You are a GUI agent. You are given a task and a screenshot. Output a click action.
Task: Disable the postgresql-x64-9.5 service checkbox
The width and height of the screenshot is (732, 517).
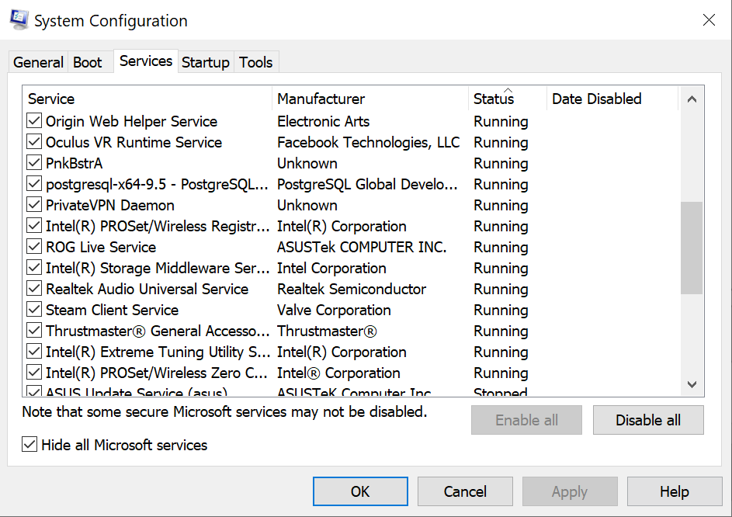(34, 184)
